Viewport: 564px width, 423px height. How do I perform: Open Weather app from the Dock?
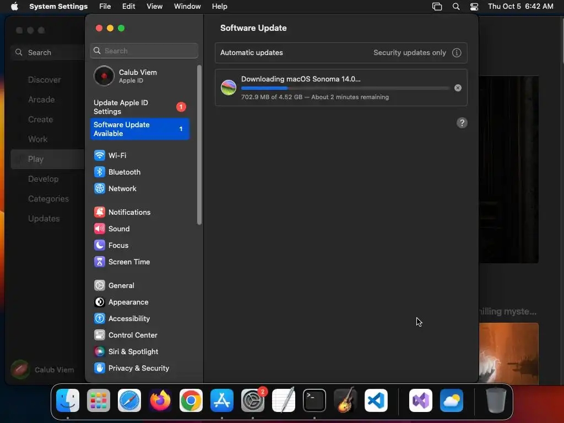[x=452, y=400]
